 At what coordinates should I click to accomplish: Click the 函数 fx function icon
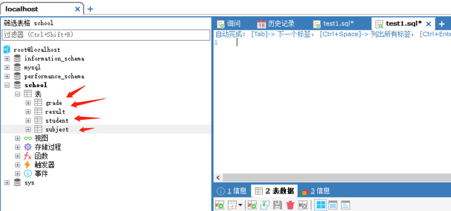[28, 156]
